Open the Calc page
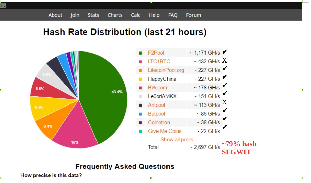Image resolution: width=311 pixels, height=183 pixels. pos(136,15)
